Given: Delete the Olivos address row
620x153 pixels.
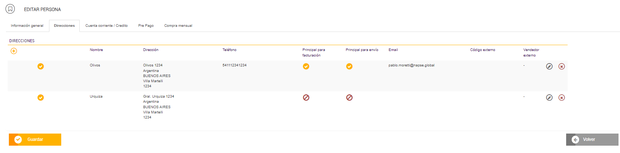Looking at the screenshot, I should pos(561,66).
